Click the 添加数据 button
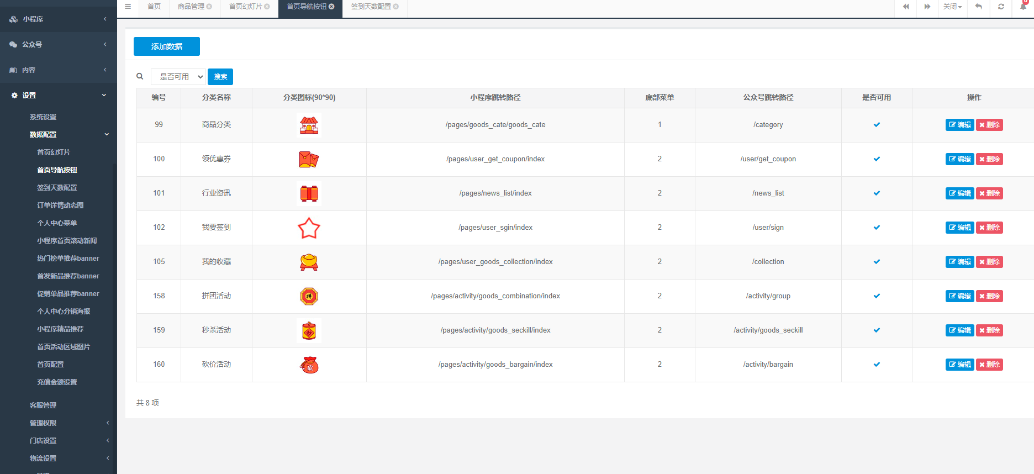 click(167, 46)
